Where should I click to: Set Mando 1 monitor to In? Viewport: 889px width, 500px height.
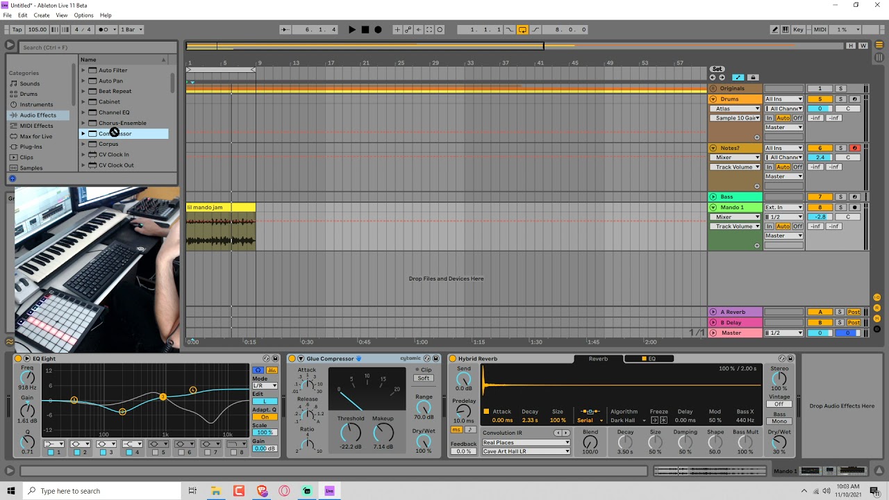click(770, 226)
